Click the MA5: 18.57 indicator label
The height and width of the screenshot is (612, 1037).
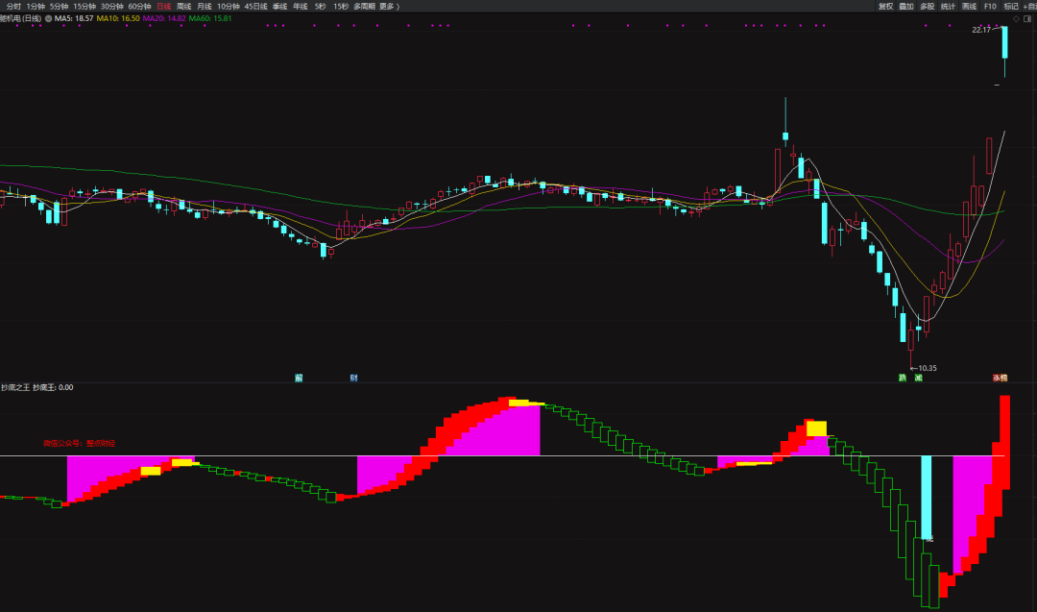(74, 18)
